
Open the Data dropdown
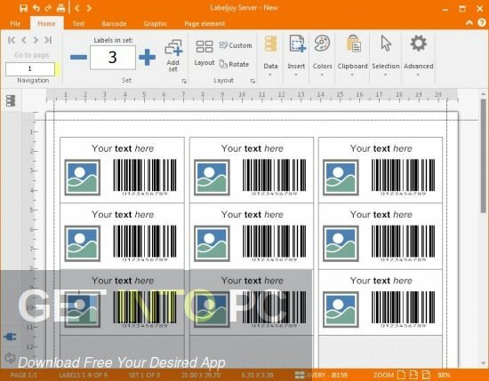point(270,56)
